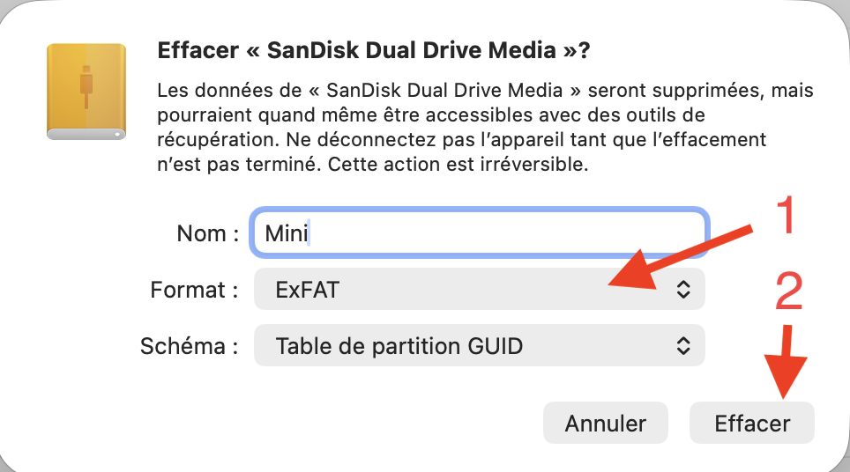Click the "Nom :" label
Viewport: 850px width, 472px height.
pos(208,233)
